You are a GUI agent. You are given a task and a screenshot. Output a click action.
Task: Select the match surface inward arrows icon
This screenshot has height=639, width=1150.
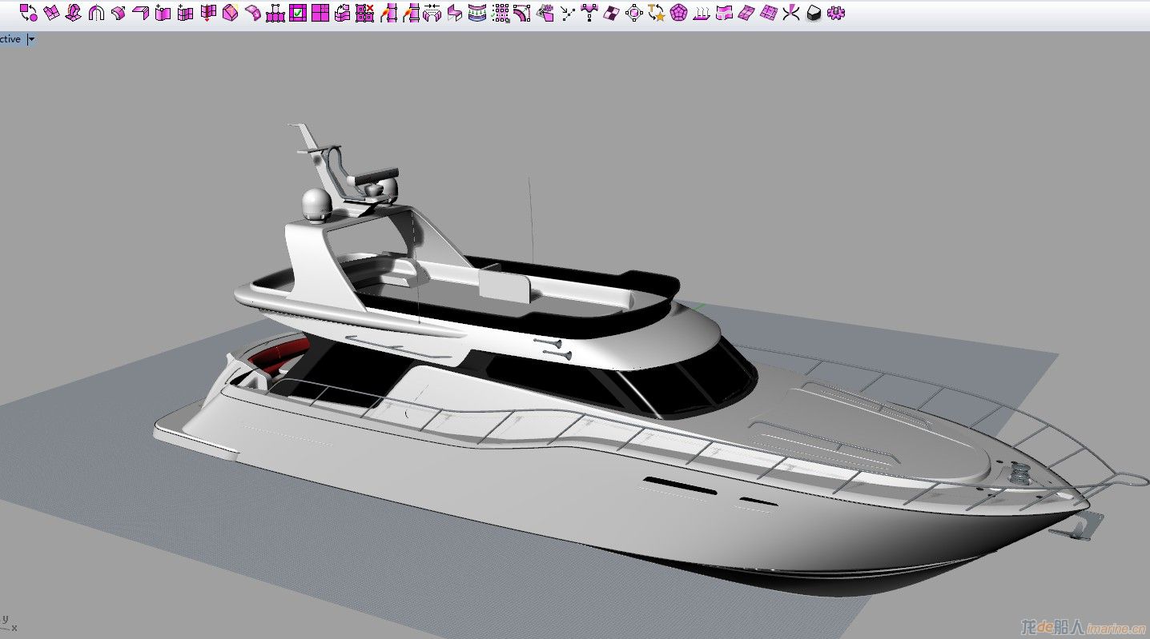pos(432,13)
